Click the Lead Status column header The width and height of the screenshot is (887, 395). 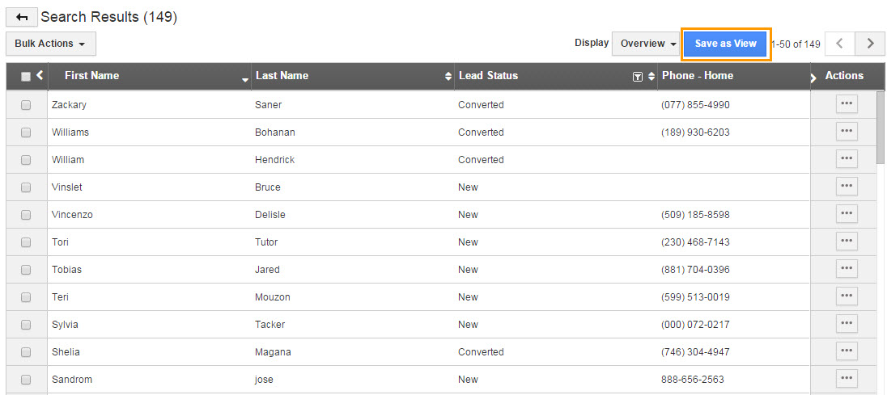[488, 76]
